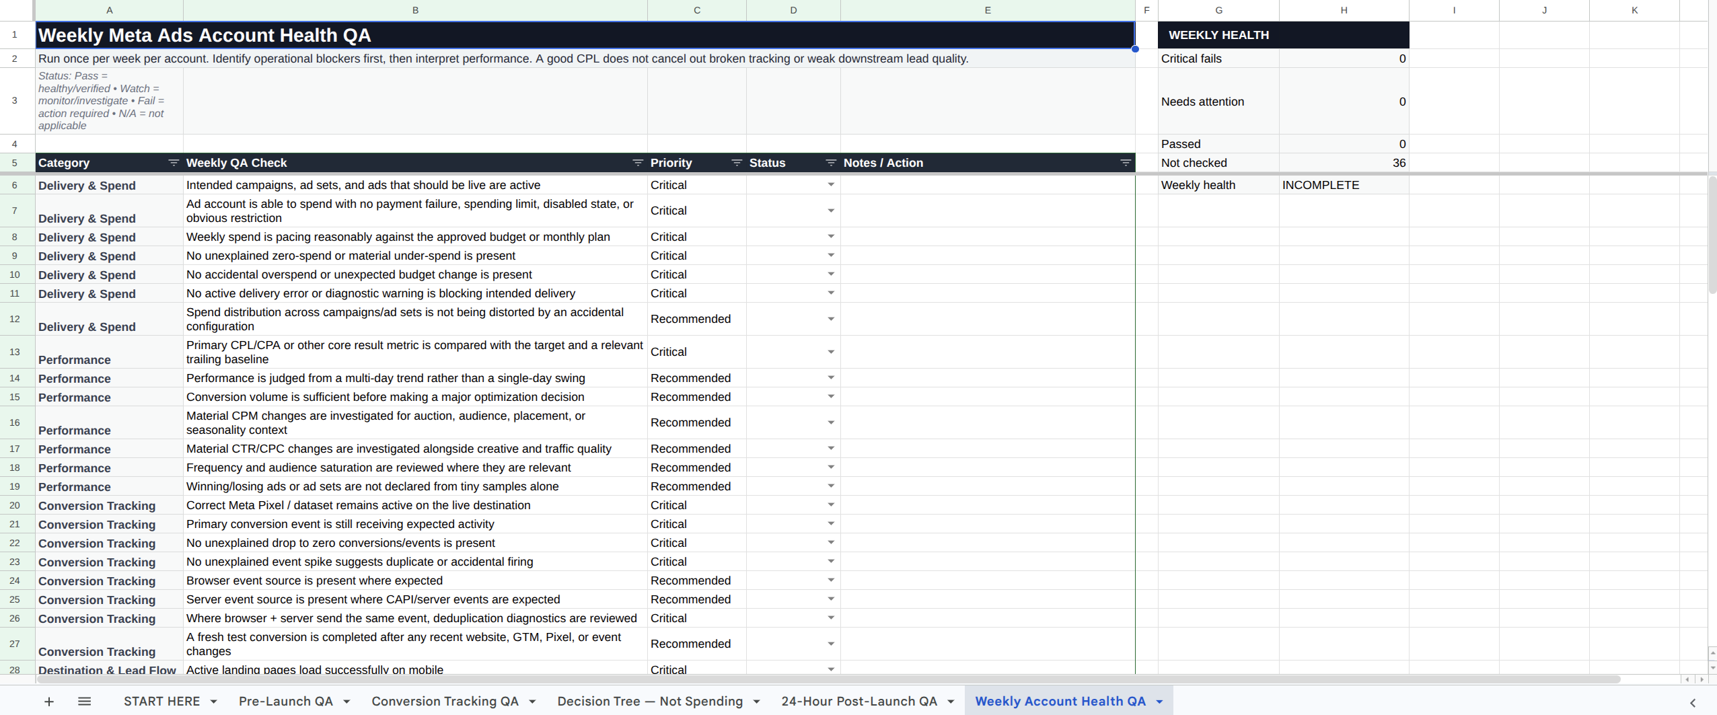Open Status dropdown for 'Primary CPL/CPA' row
This screenshot has height=715, width=1717.
tap(831, 352)
